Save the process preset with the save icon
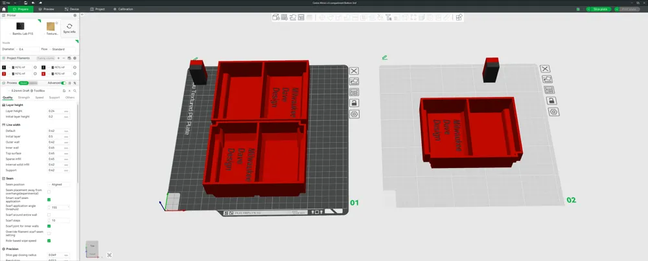The width and height of the screenshot is (648, 261). pos(64,90)
